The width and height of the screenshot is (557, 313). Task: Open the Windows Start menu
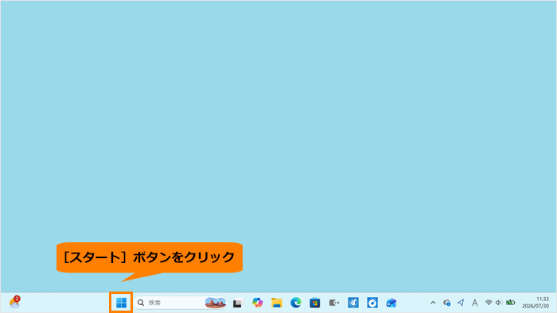pos(121,303)
